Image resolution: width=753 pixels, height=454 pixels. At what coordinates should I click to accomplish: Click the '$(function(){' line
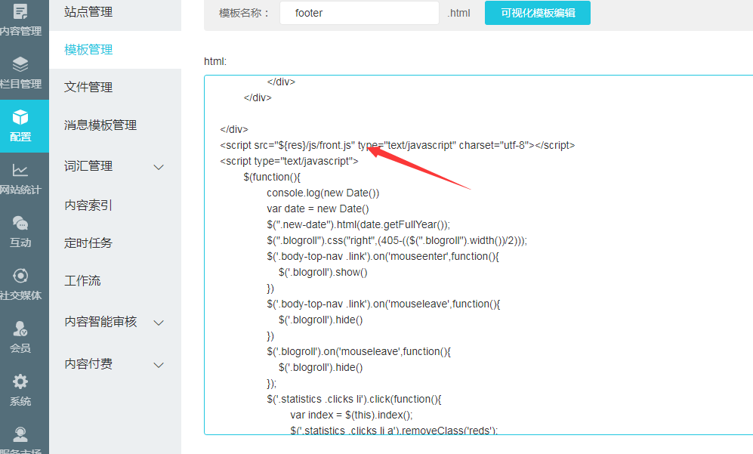pos(272,177)
